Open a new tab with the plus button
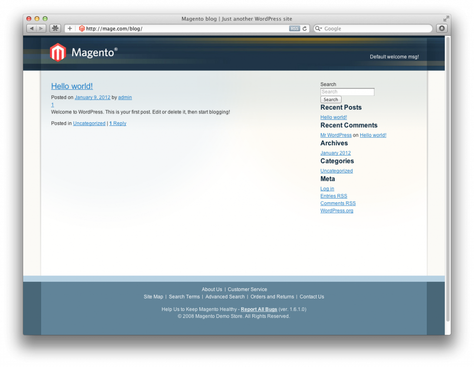 point(69,28)
